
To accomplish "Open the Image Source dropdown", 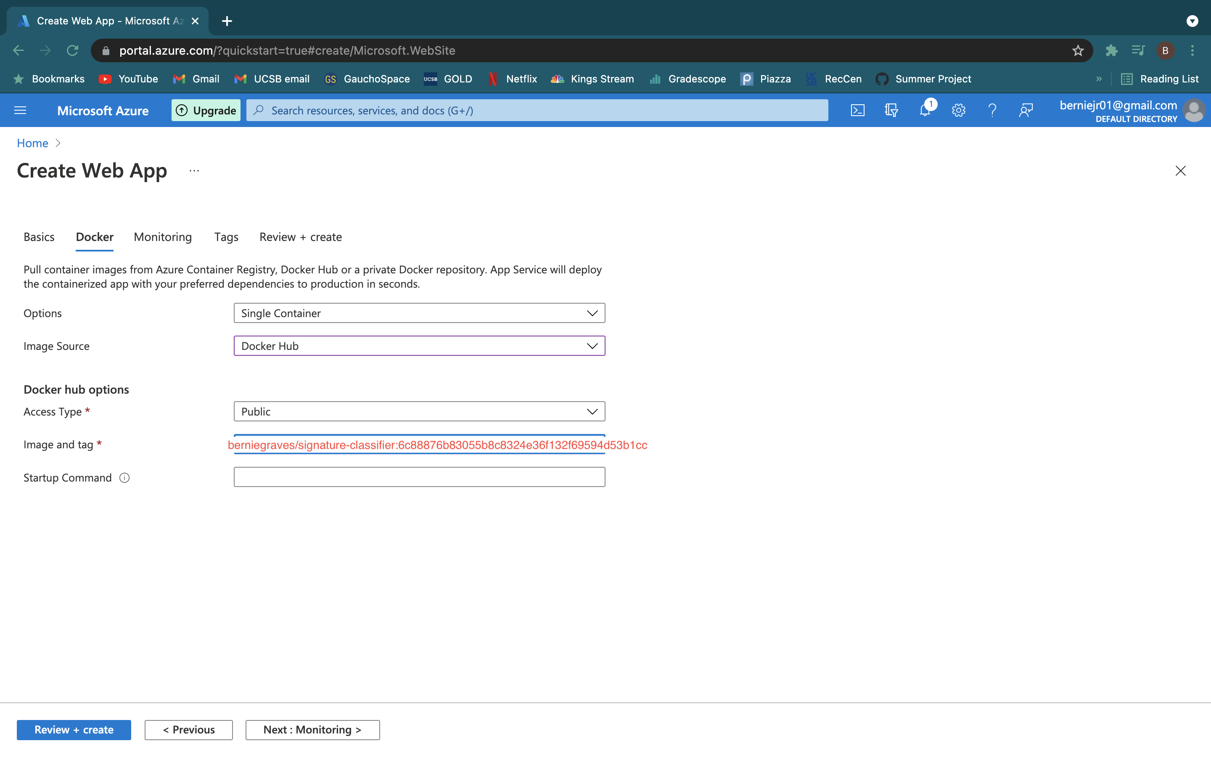I will tap(419, 346).
